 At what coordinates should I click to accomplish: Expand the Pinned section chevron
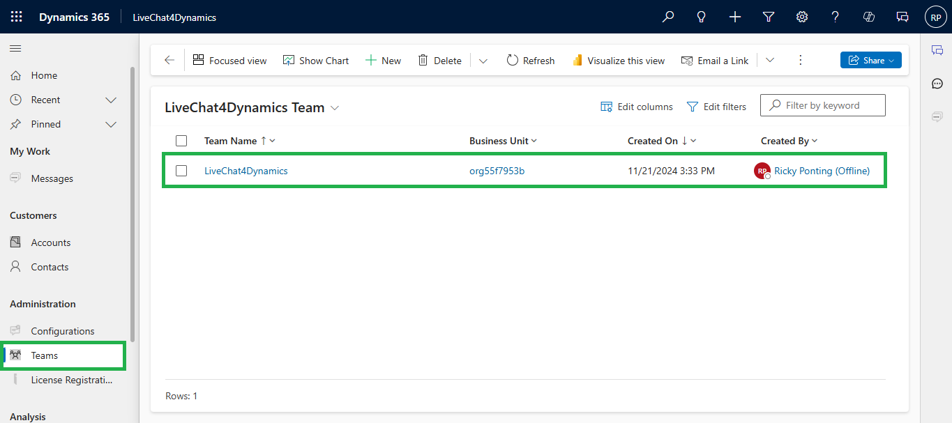point(111,124)
